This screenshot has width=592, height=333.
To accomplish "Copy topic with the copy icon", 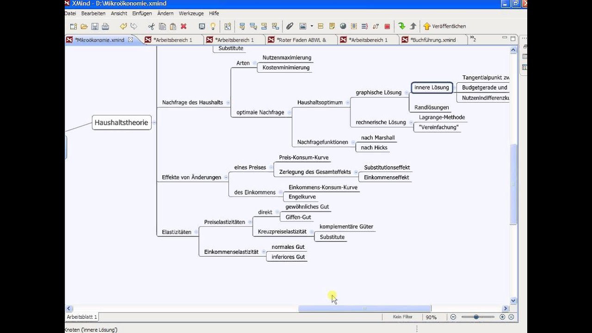I will point(162,26).
